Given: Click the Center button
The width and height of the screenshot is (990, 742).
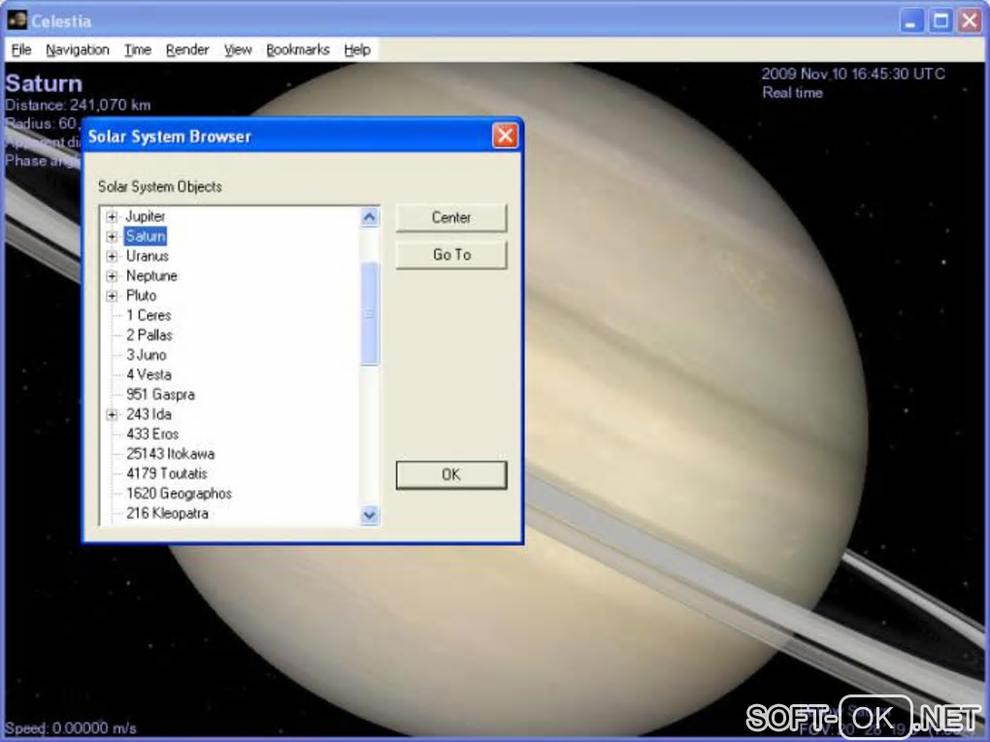Looking at the screenshot, I should [450, 217].
